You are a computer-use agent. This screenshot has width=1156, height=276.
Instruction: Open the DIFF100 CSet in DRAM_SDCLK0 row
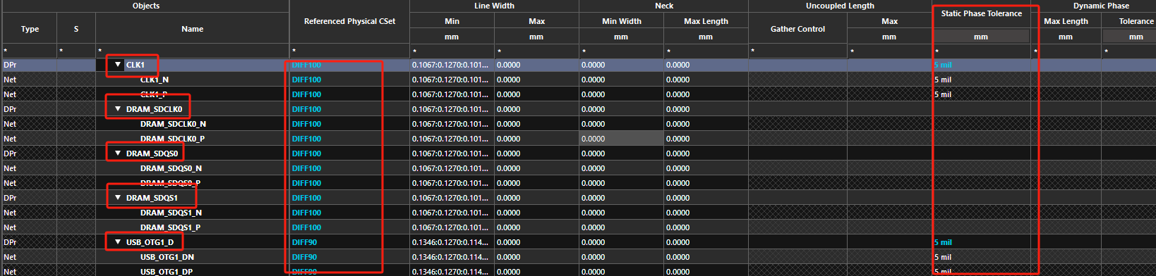(306, 109)
